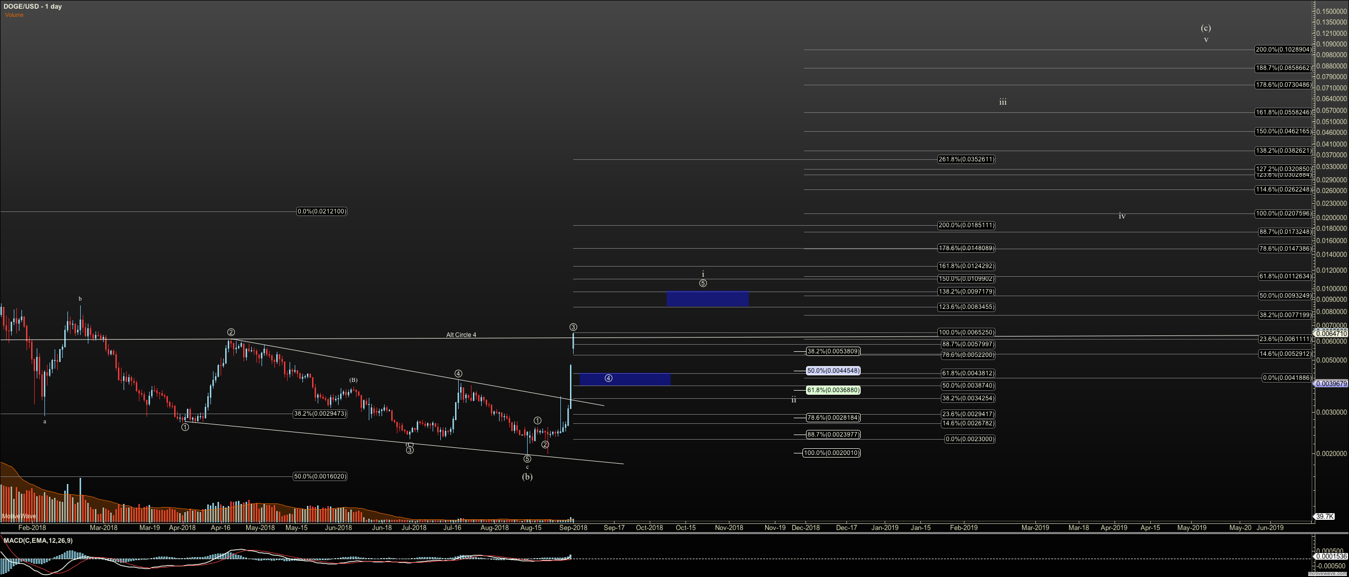Select the Sep-2018 date on the time axis
The image size is (1349, 577).
click(x=573, y=527)
